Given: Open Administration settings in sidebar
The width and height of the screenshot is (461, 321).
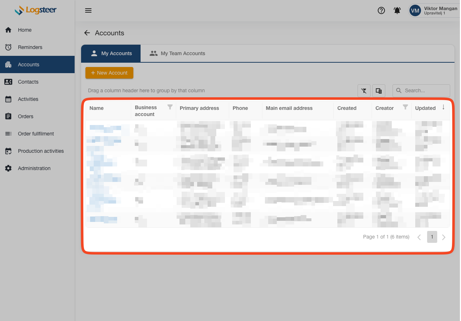Looking at the screenshot, I should click(34, 168).
